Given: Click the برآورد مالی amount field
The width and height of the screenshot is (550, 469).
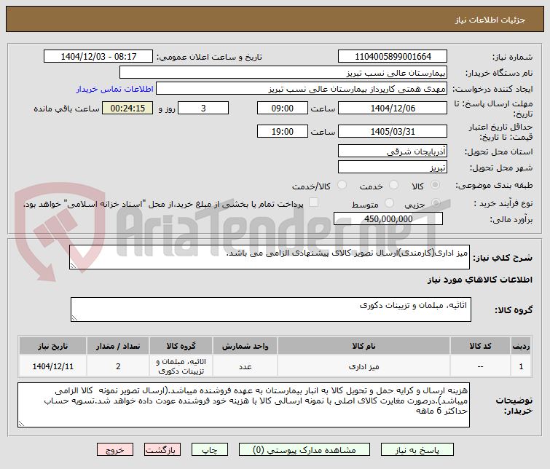Looking at the screenshot, I should (388, 219).
